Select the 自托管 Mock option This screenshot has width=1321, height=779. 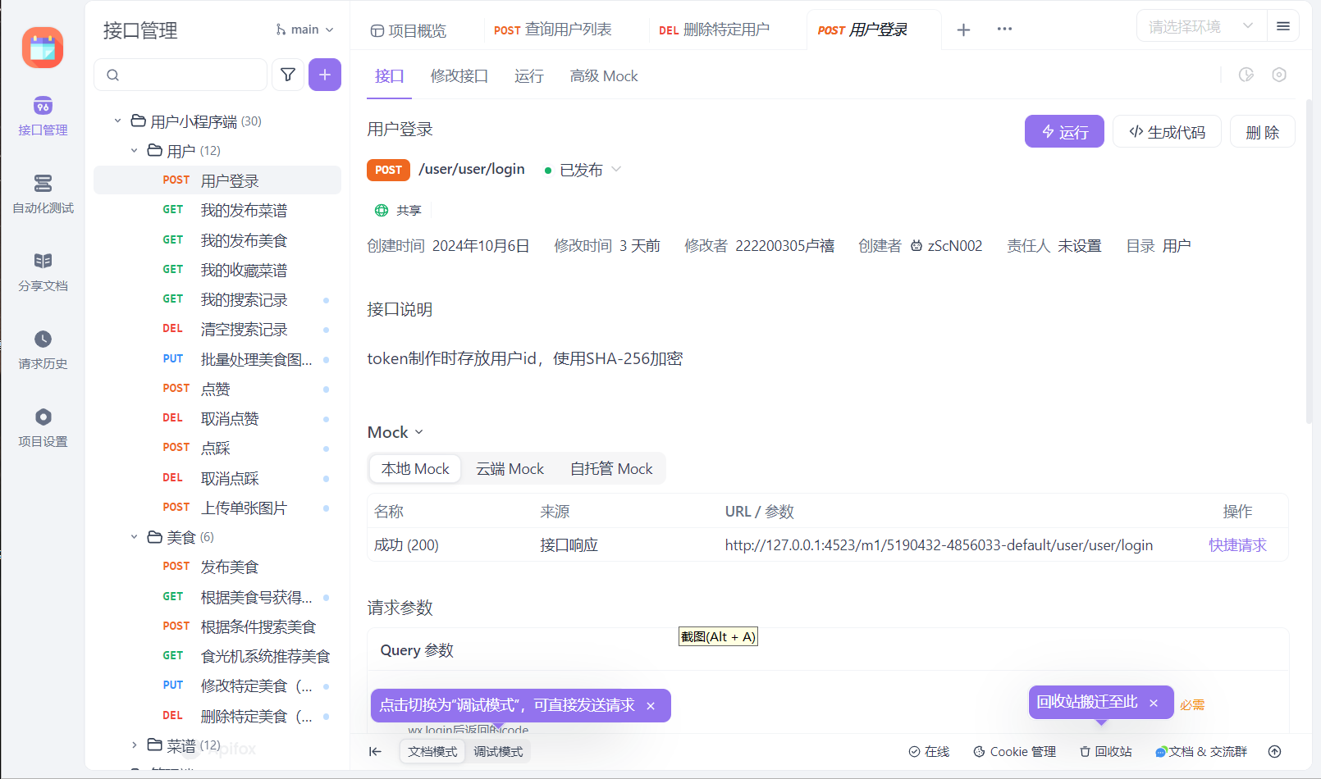click(611, 469)
